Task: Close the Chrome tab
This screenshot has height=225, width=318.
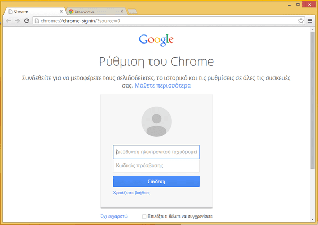Action: pyautogui.click(x=61, y=11)
